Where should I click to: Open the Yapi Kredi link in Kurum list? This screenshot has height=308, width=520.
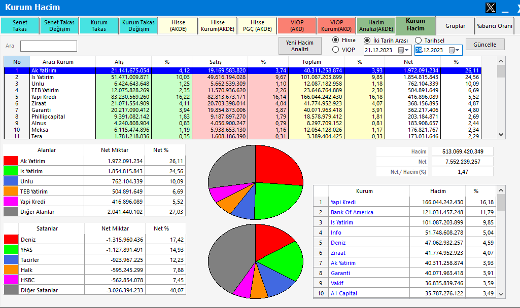343,202
